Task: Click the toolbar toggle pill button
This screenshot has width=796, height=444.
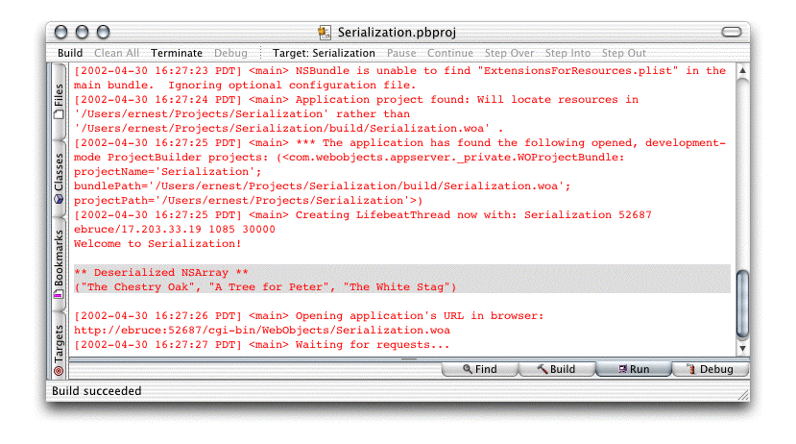Action: (732, 32)
